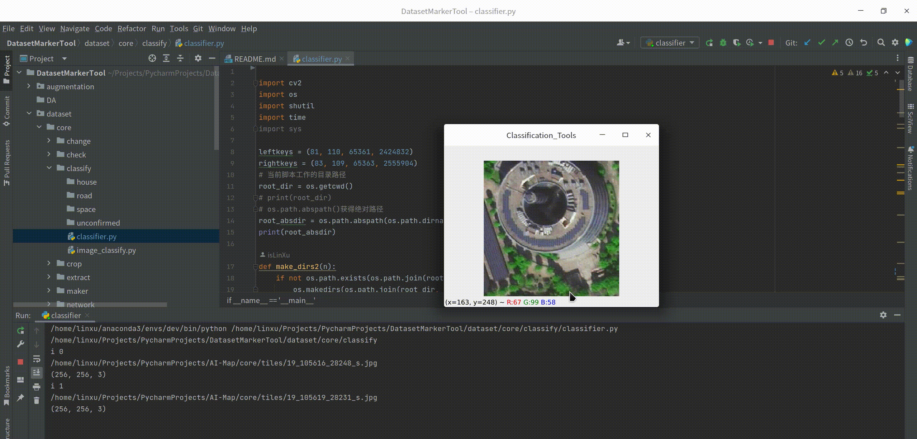Open image_classify.py in project tree
Image resolution: width=917 pixels, height=439 pixels.
pos(106,250)
